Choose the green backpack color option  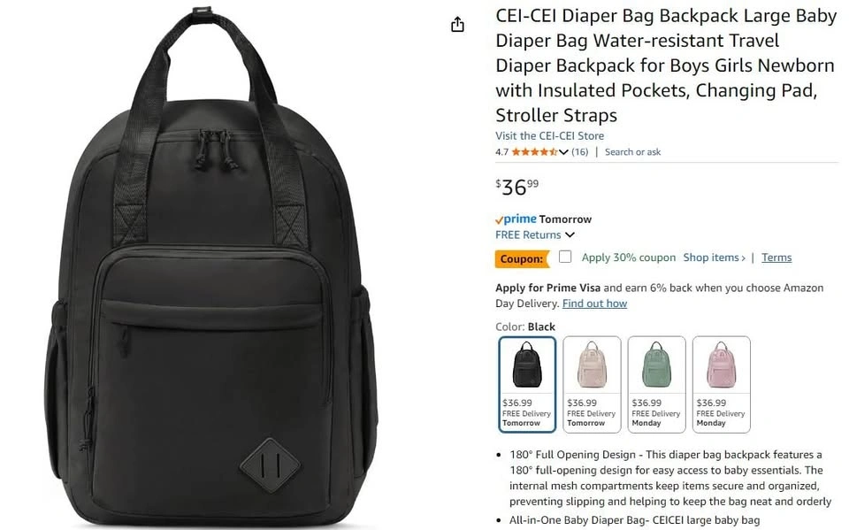pos(656,384)
